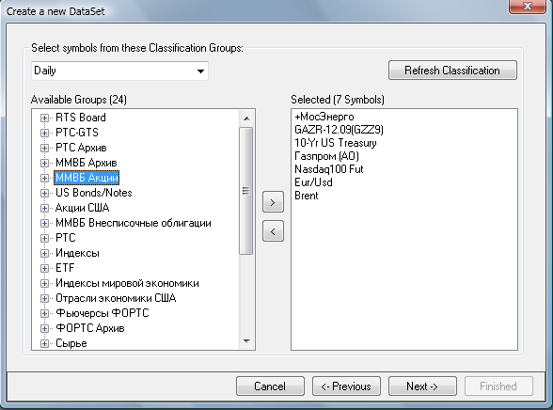Add selected group with right arrow button
Image resolution: width=553 pixels, height=410 pixels.
click(273, 202)
